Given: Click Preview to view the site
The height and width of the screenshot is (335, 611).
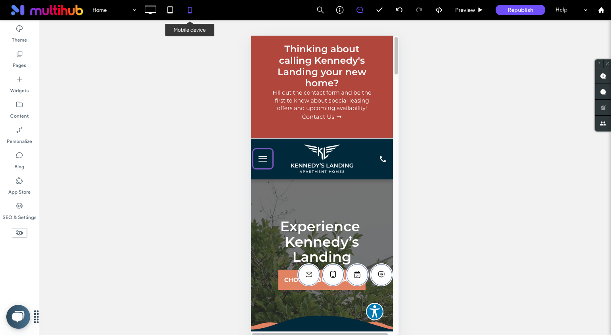Looking at the screenshot, I should tap(469, 10).
